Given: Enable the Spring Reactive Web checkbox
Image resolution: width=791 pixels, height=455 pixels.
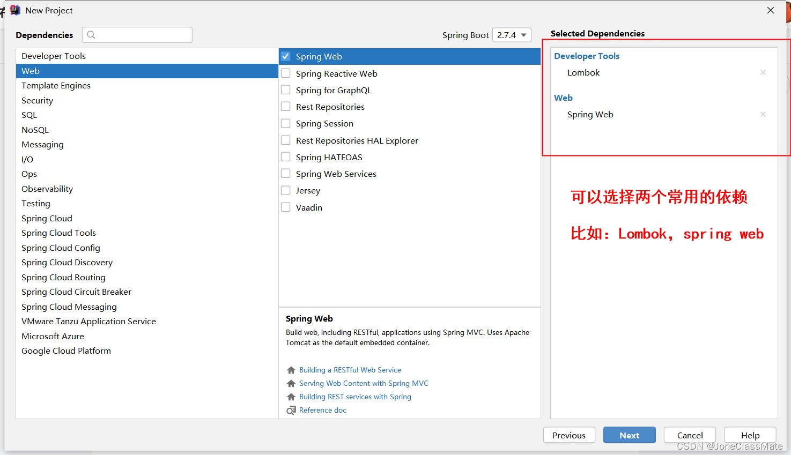Looking at the screenshot, I should (x=286, y=73).
